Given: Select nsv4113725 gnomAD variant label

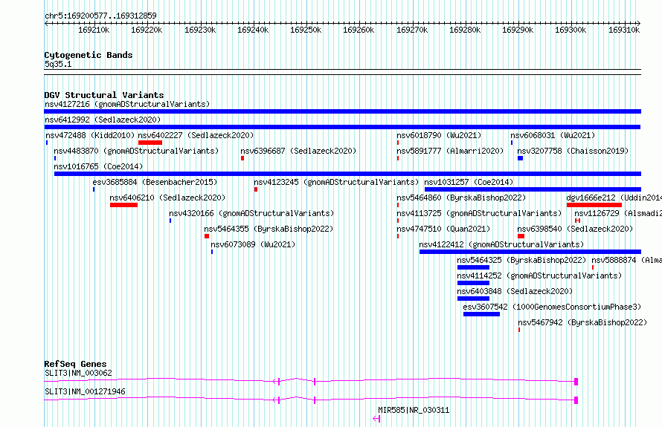Looking at the screenshot, I should click(x=479, y=213).
